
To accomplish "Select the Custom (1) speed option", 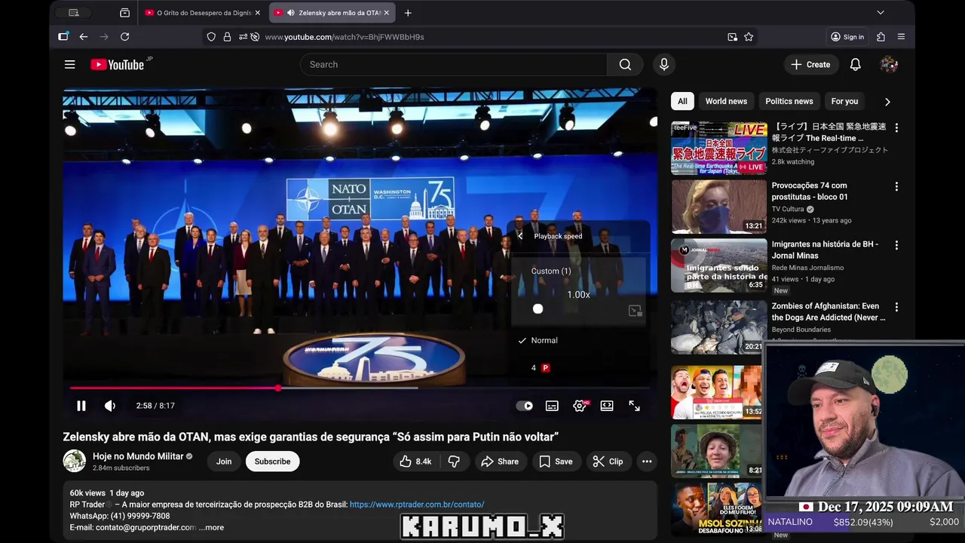I will click(x=551, y=271).
